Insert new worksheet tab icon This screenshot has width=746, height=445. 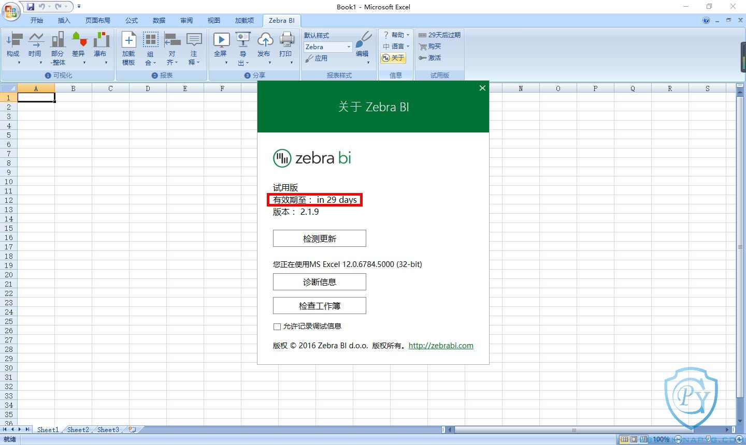pyautogui.click(x=133, y=429)
